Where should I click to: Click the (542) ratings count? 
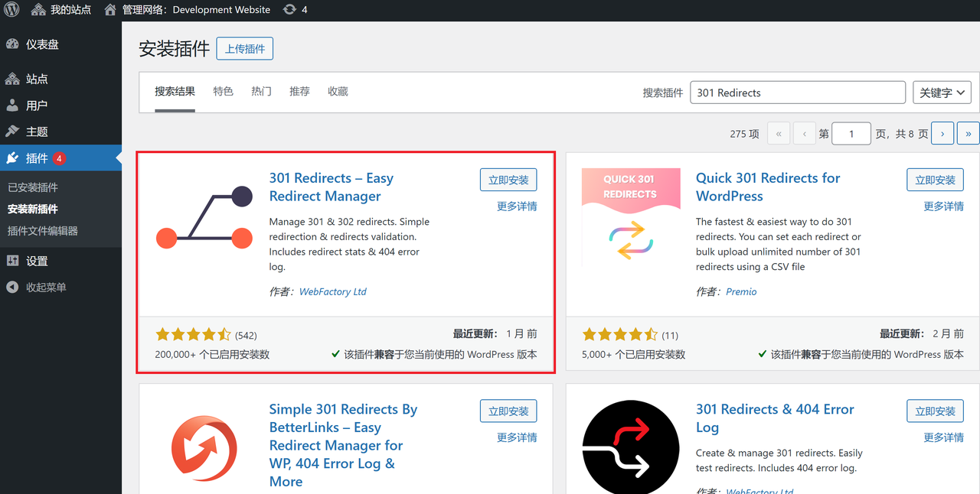(x=246, y=335)
